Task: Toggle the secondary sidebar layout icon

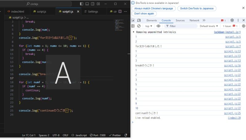Action: coord(92,4)
